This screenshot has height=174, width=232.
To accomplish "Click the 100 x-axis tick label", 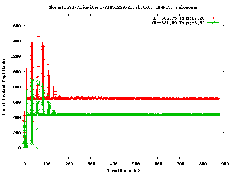I will (47, 164).
